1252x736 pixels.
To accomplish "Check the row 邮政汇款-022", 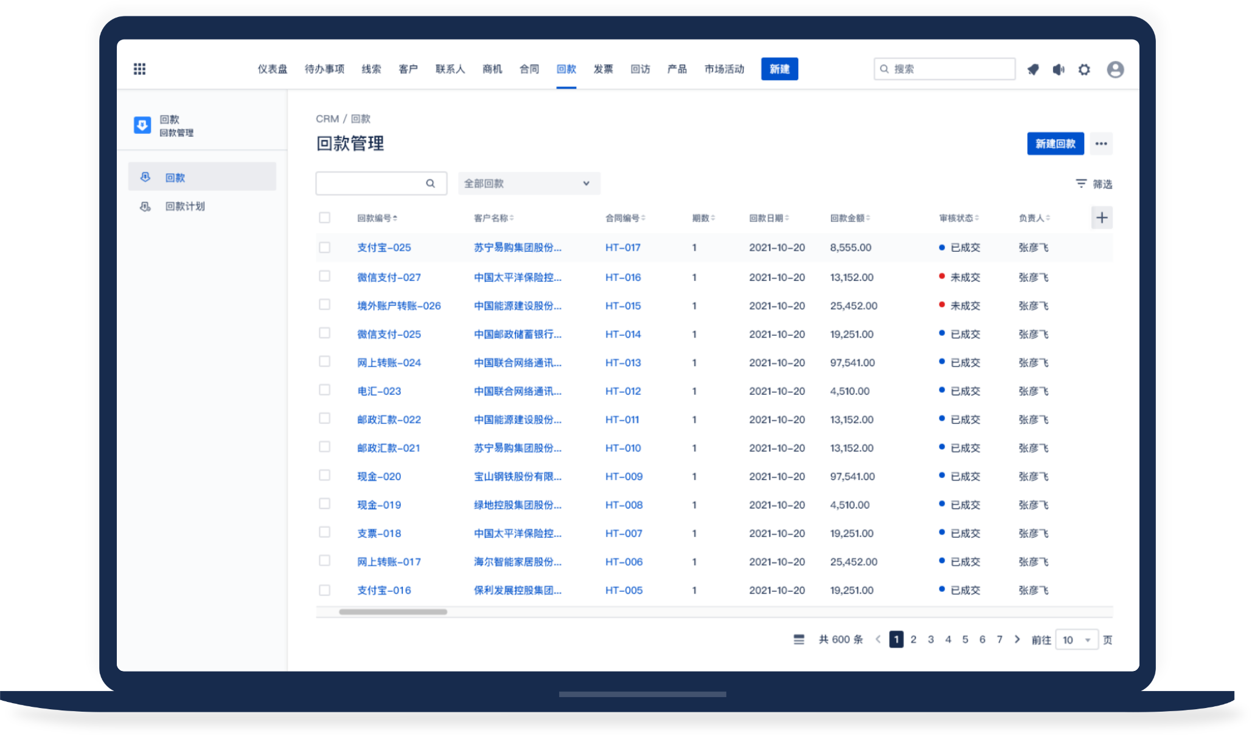I will click(x=324, y=418).
